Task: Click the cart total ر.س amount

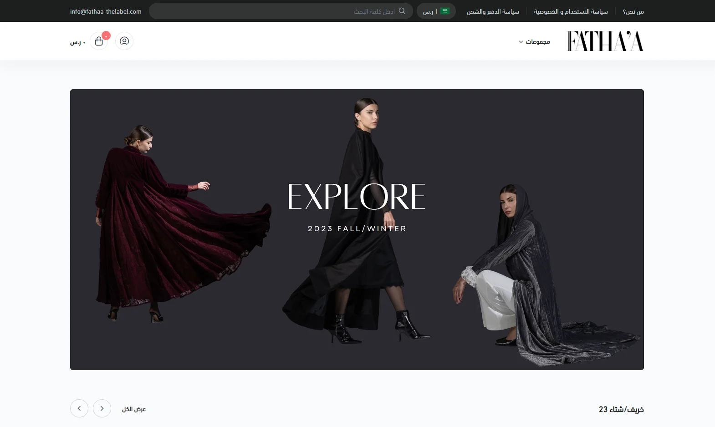Action: pos(78,42)
